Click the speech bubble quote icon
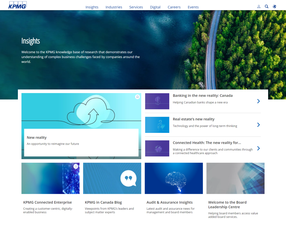Image resolution: width=286 pixels, height=232 pixels. [128, 178]
